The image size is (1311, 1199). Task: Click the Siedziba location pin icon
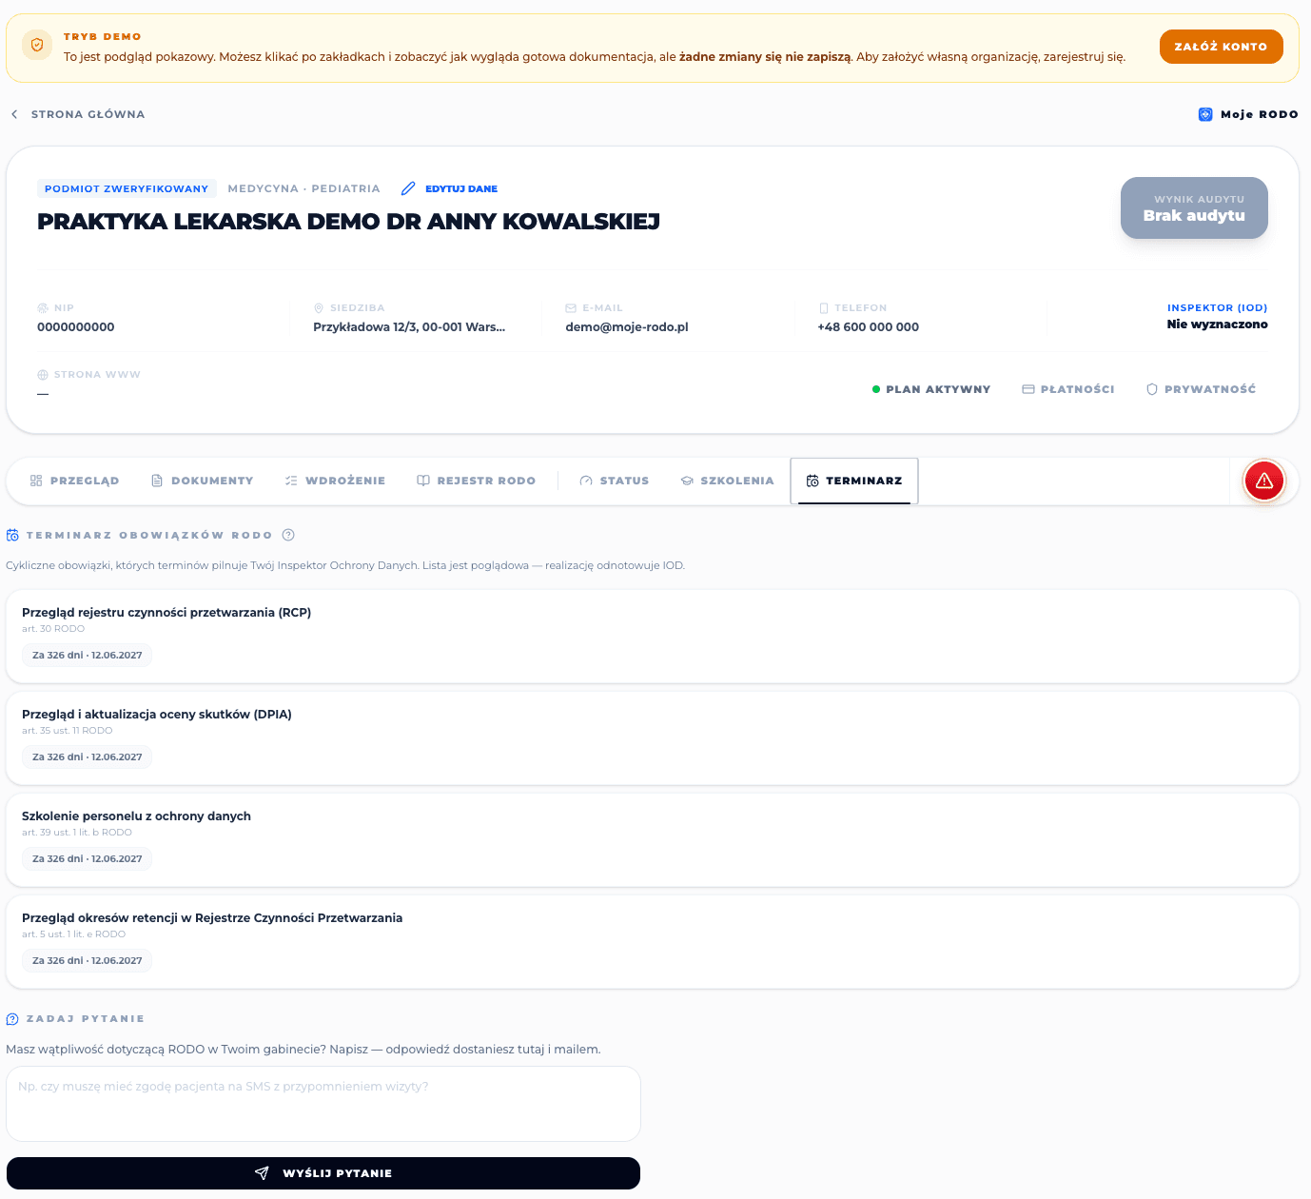coord(319,308)
